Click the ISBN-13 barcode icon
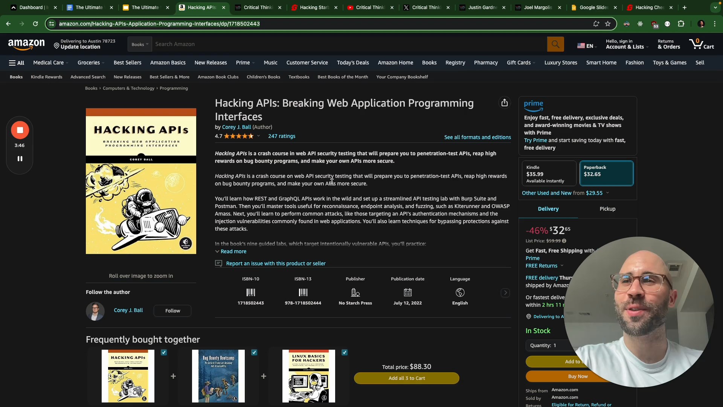Screen dimensions: 723x407 pos(303,292)
